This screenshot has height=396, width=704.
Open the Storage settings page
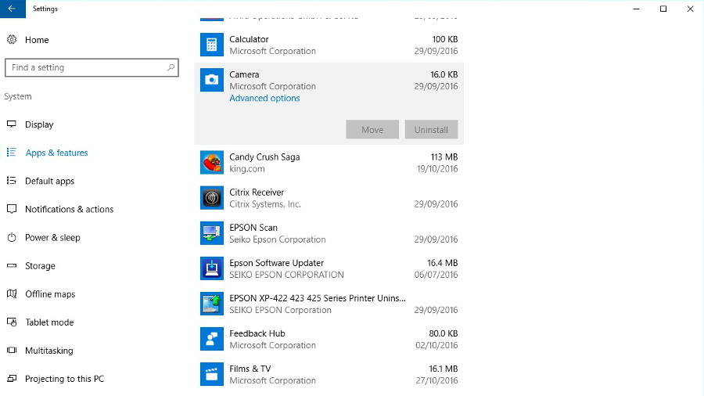[40, 266]
